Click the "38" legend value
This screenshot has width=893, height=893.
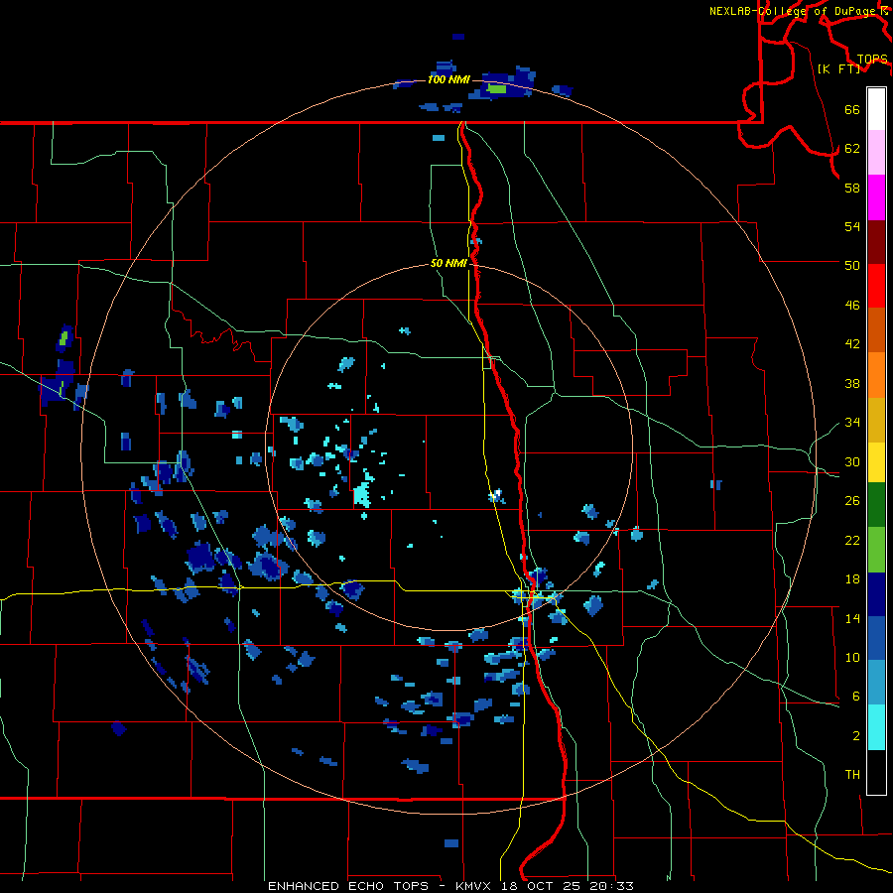click(852, 383)
